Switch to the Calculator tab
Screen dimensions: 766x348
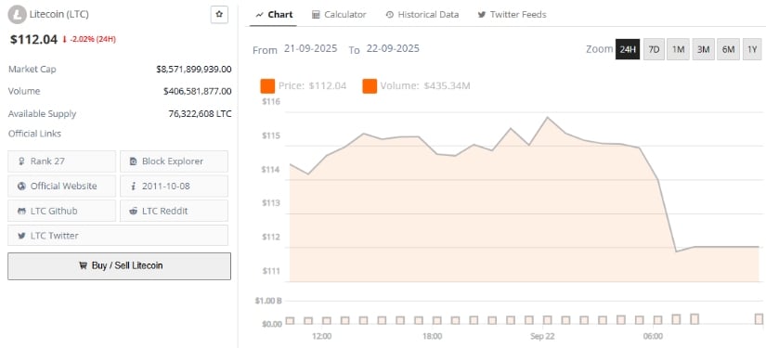coord(339,15)
